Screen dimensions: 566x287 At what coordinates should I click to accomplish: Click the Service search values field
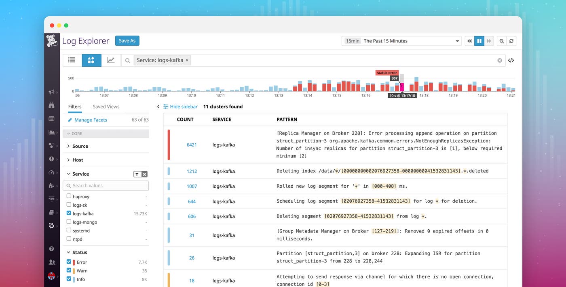click(x=106, y=185)
